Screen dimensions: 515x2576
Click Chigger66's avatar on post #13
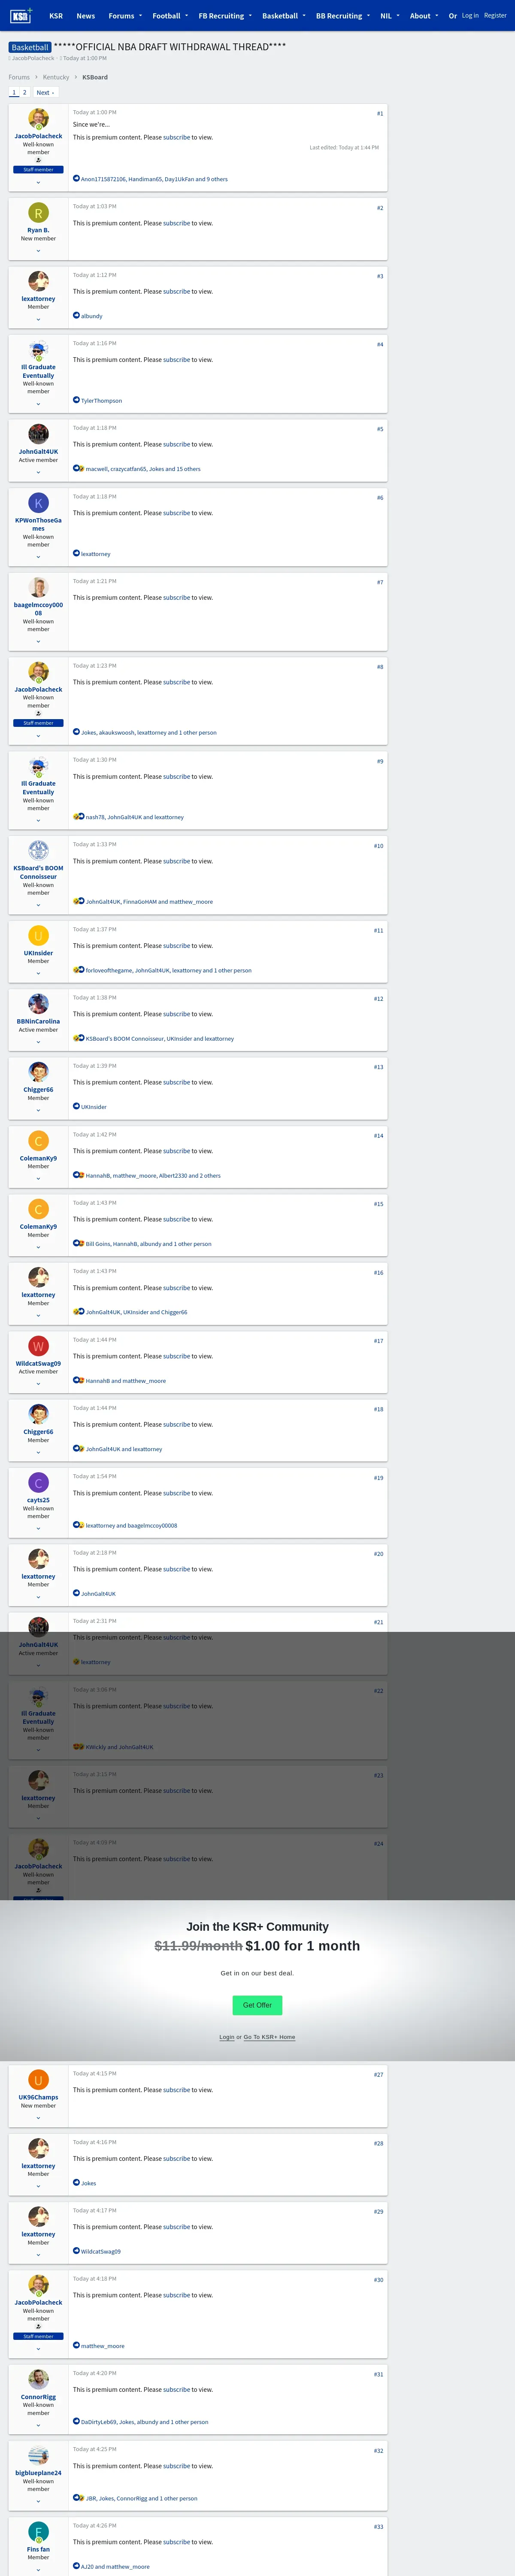(x=38, y=1072)
